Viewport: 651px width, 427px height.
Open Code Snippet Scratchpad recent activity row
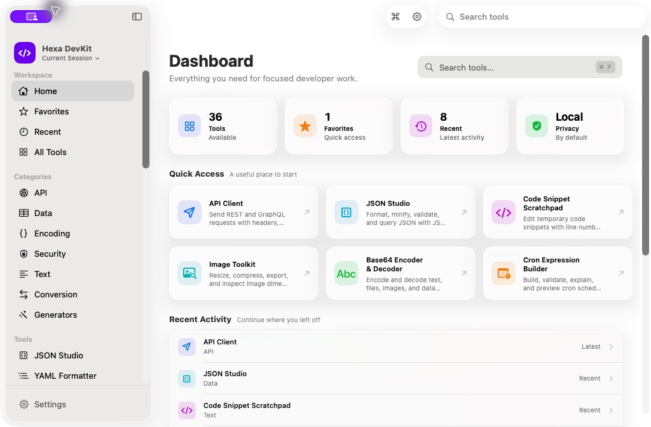point(395,410)
